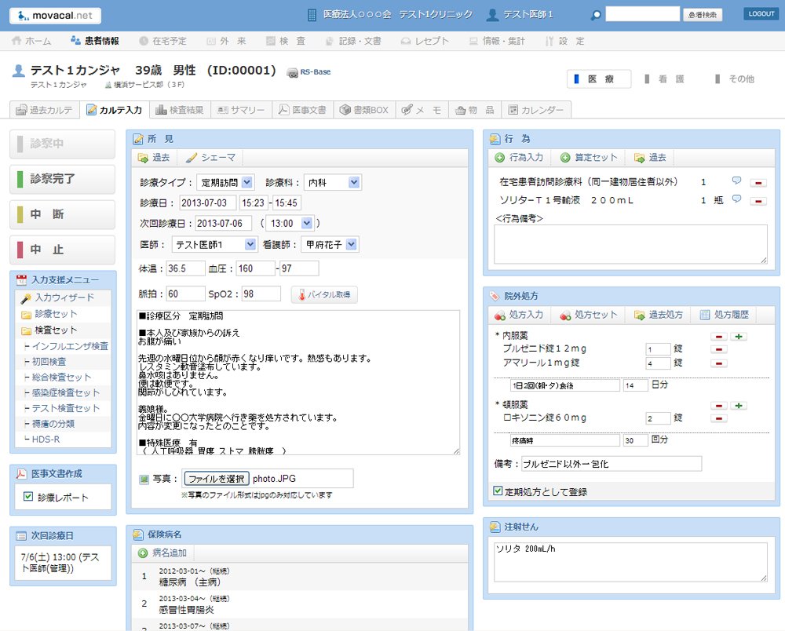Click the バイタル取得 button
This screenshot has width=785, height=631.
tap(324, 295)
